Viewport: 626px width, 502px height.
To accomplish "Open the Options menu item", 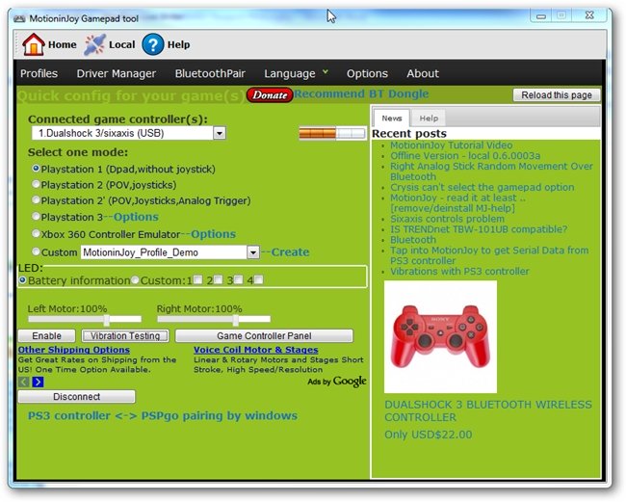I will click(367, 73).
